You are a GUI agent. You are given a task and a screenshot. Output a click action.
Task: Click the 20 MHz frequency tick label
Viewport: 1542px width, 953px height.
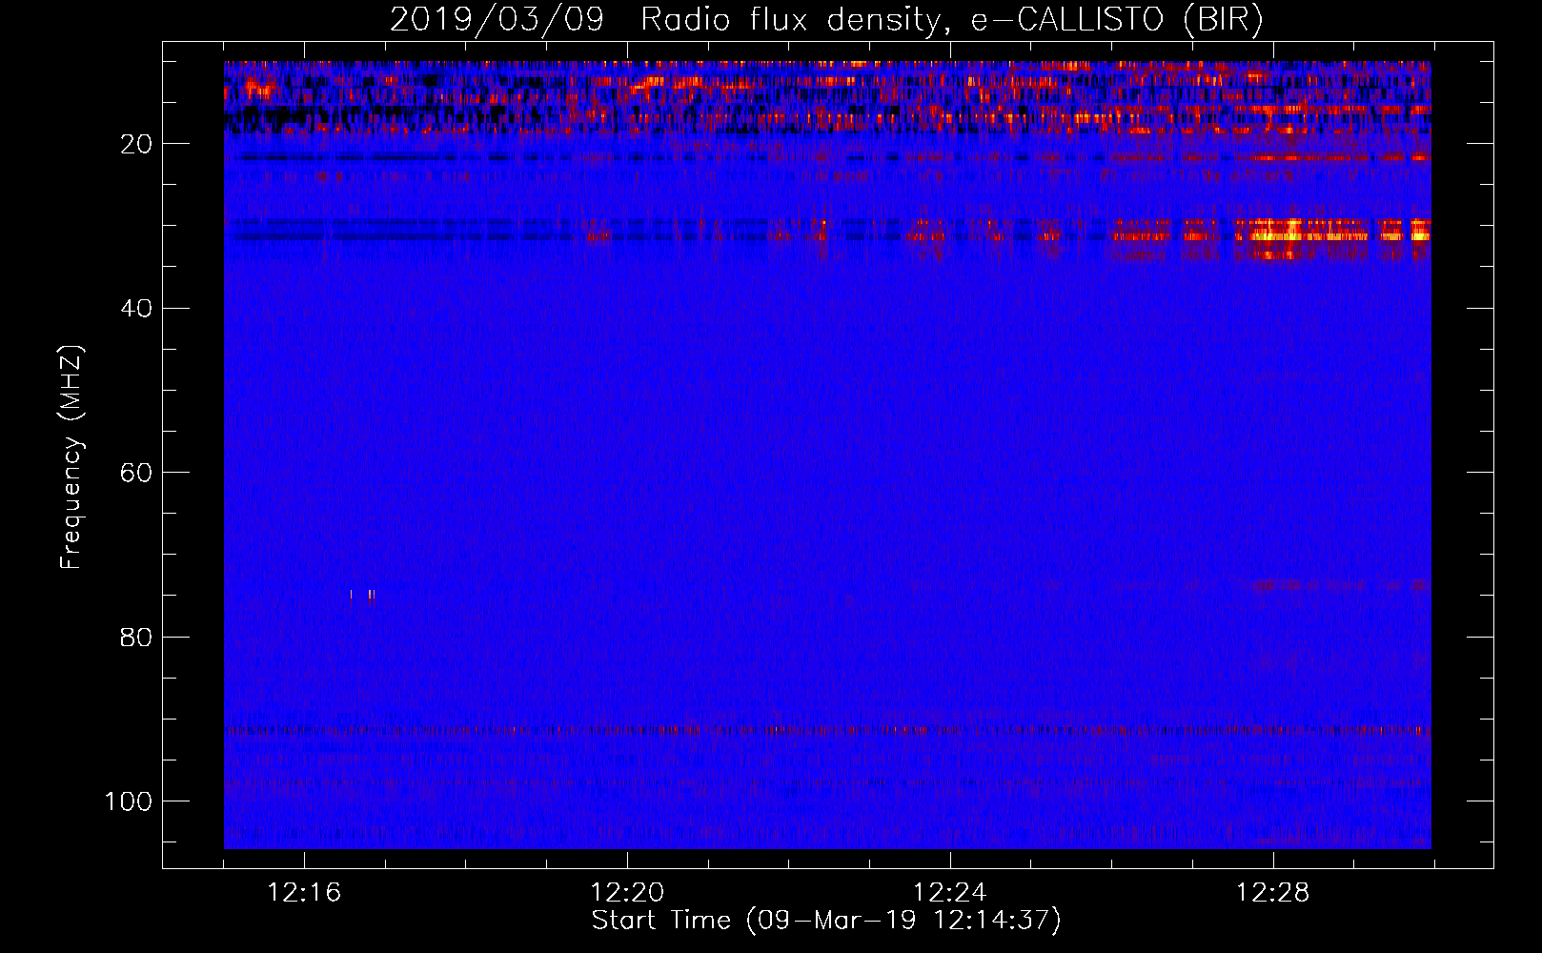(x=136, y=144)
